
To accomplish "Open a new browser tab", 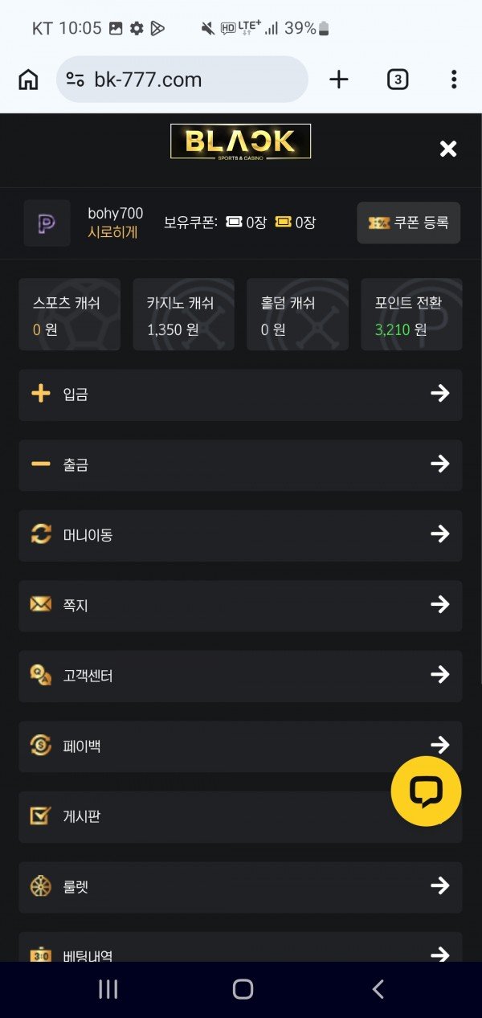I will coord(339,80).
